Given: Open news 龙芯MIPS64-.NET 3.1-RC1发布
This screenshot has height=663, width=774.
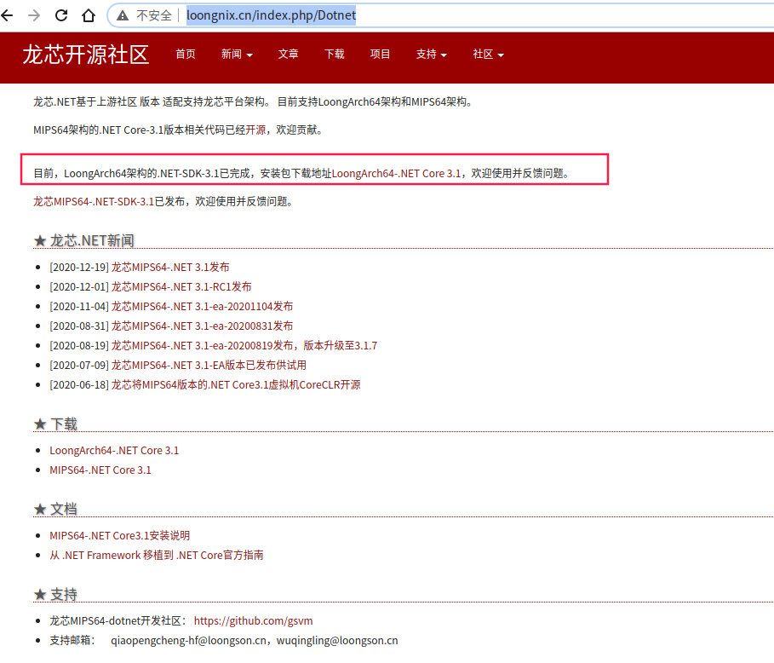Looking at the screenshot, I should coord(181,287).
